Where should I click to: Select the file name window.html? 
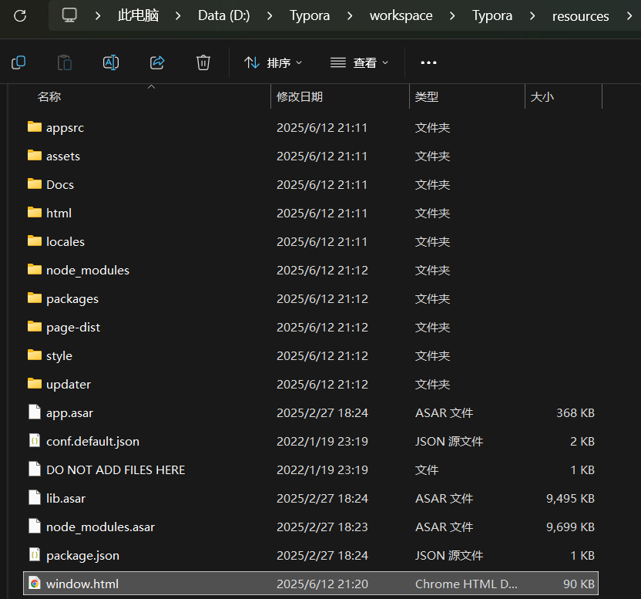[x=82, y=584]
